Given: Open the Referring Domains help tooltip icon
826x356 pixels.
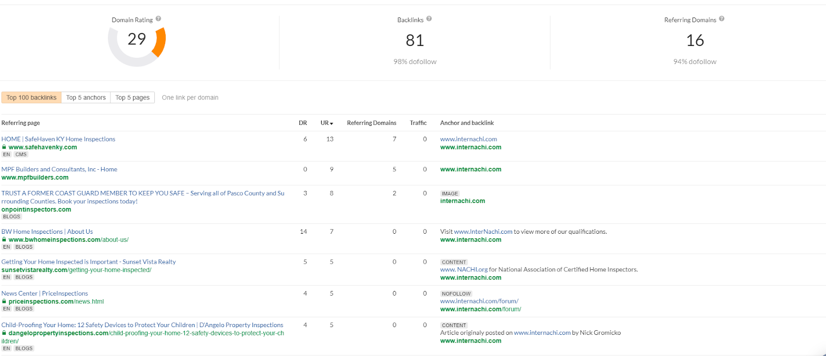Looking at the screenshot, I should tap(722, 19).
